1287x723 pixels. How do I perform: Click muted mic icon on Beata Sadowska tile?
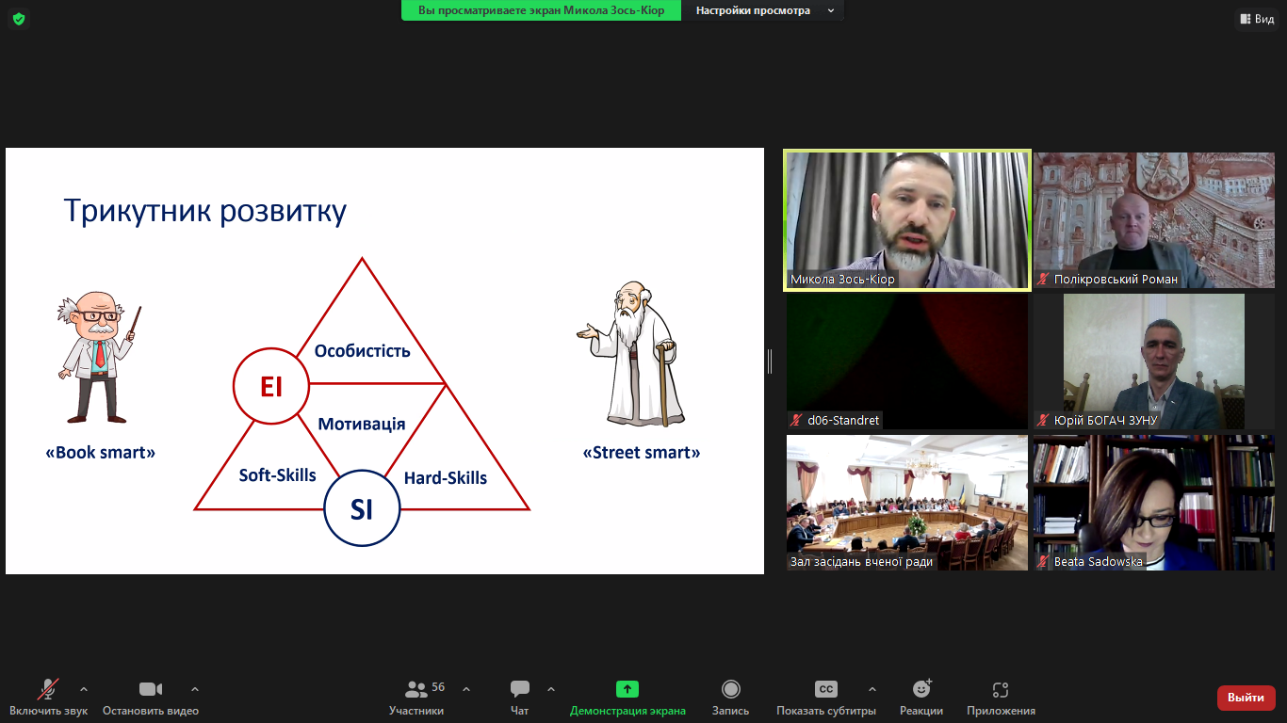pyautogui.click(x=1044, y=562)
